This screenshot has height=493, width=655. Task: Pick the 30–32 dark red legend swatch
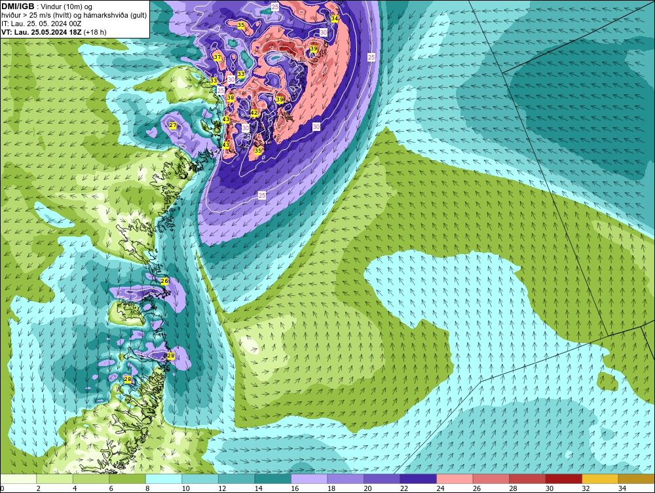pyautogui.click(x=563, y=479)
